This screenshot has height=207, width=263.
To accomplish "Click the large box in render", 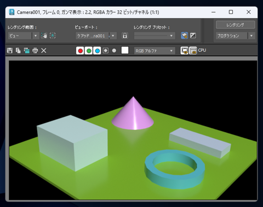I will tap(72, 143).
